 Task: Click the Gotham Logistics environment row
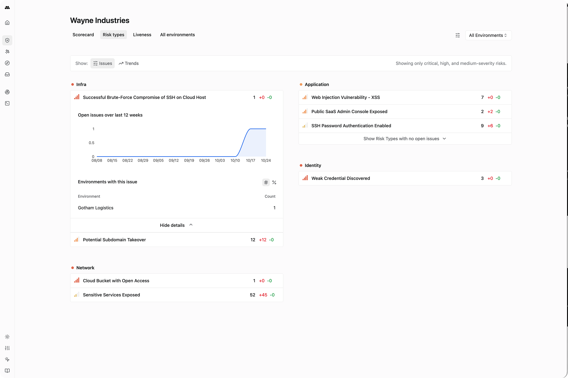(x=96, y=208)
